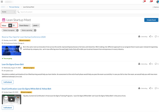Expand the Events search scope dropdown
The height and width of the screenshot is (112, 159).
[x=8, y=12]
